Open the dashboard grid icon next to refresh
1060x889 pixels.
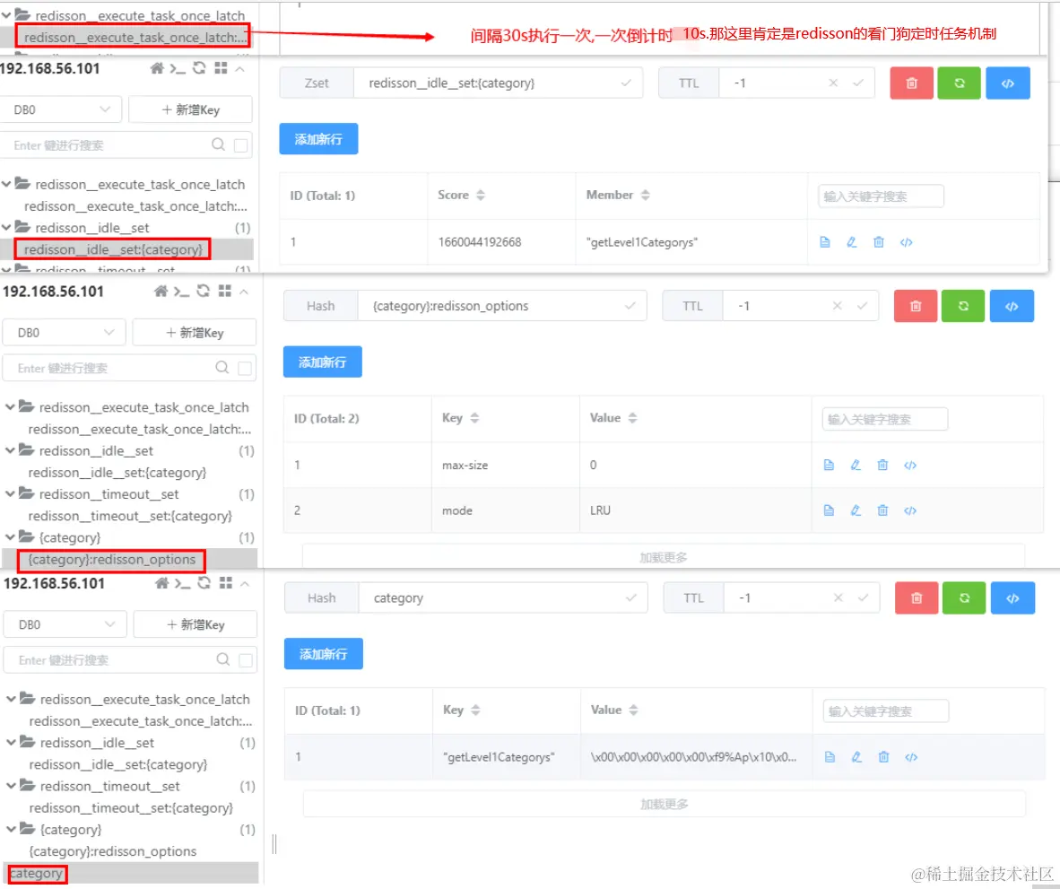click(x=222, y=69)
